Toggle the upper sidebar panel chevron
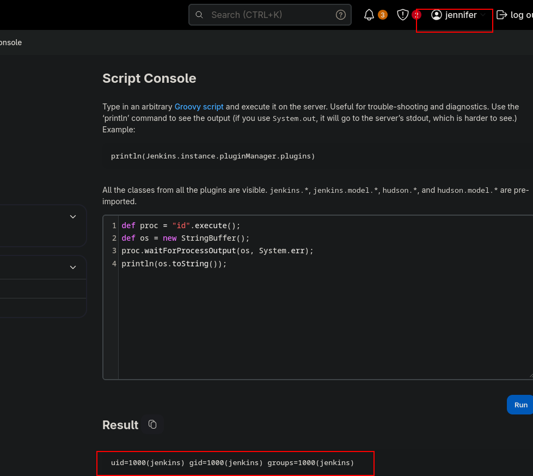Viewport: 533px width, 476px height. 73,217
